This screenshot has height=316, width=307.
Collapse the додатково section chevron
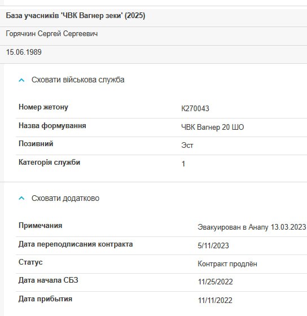pyautogui.click(x=21, y=198)
